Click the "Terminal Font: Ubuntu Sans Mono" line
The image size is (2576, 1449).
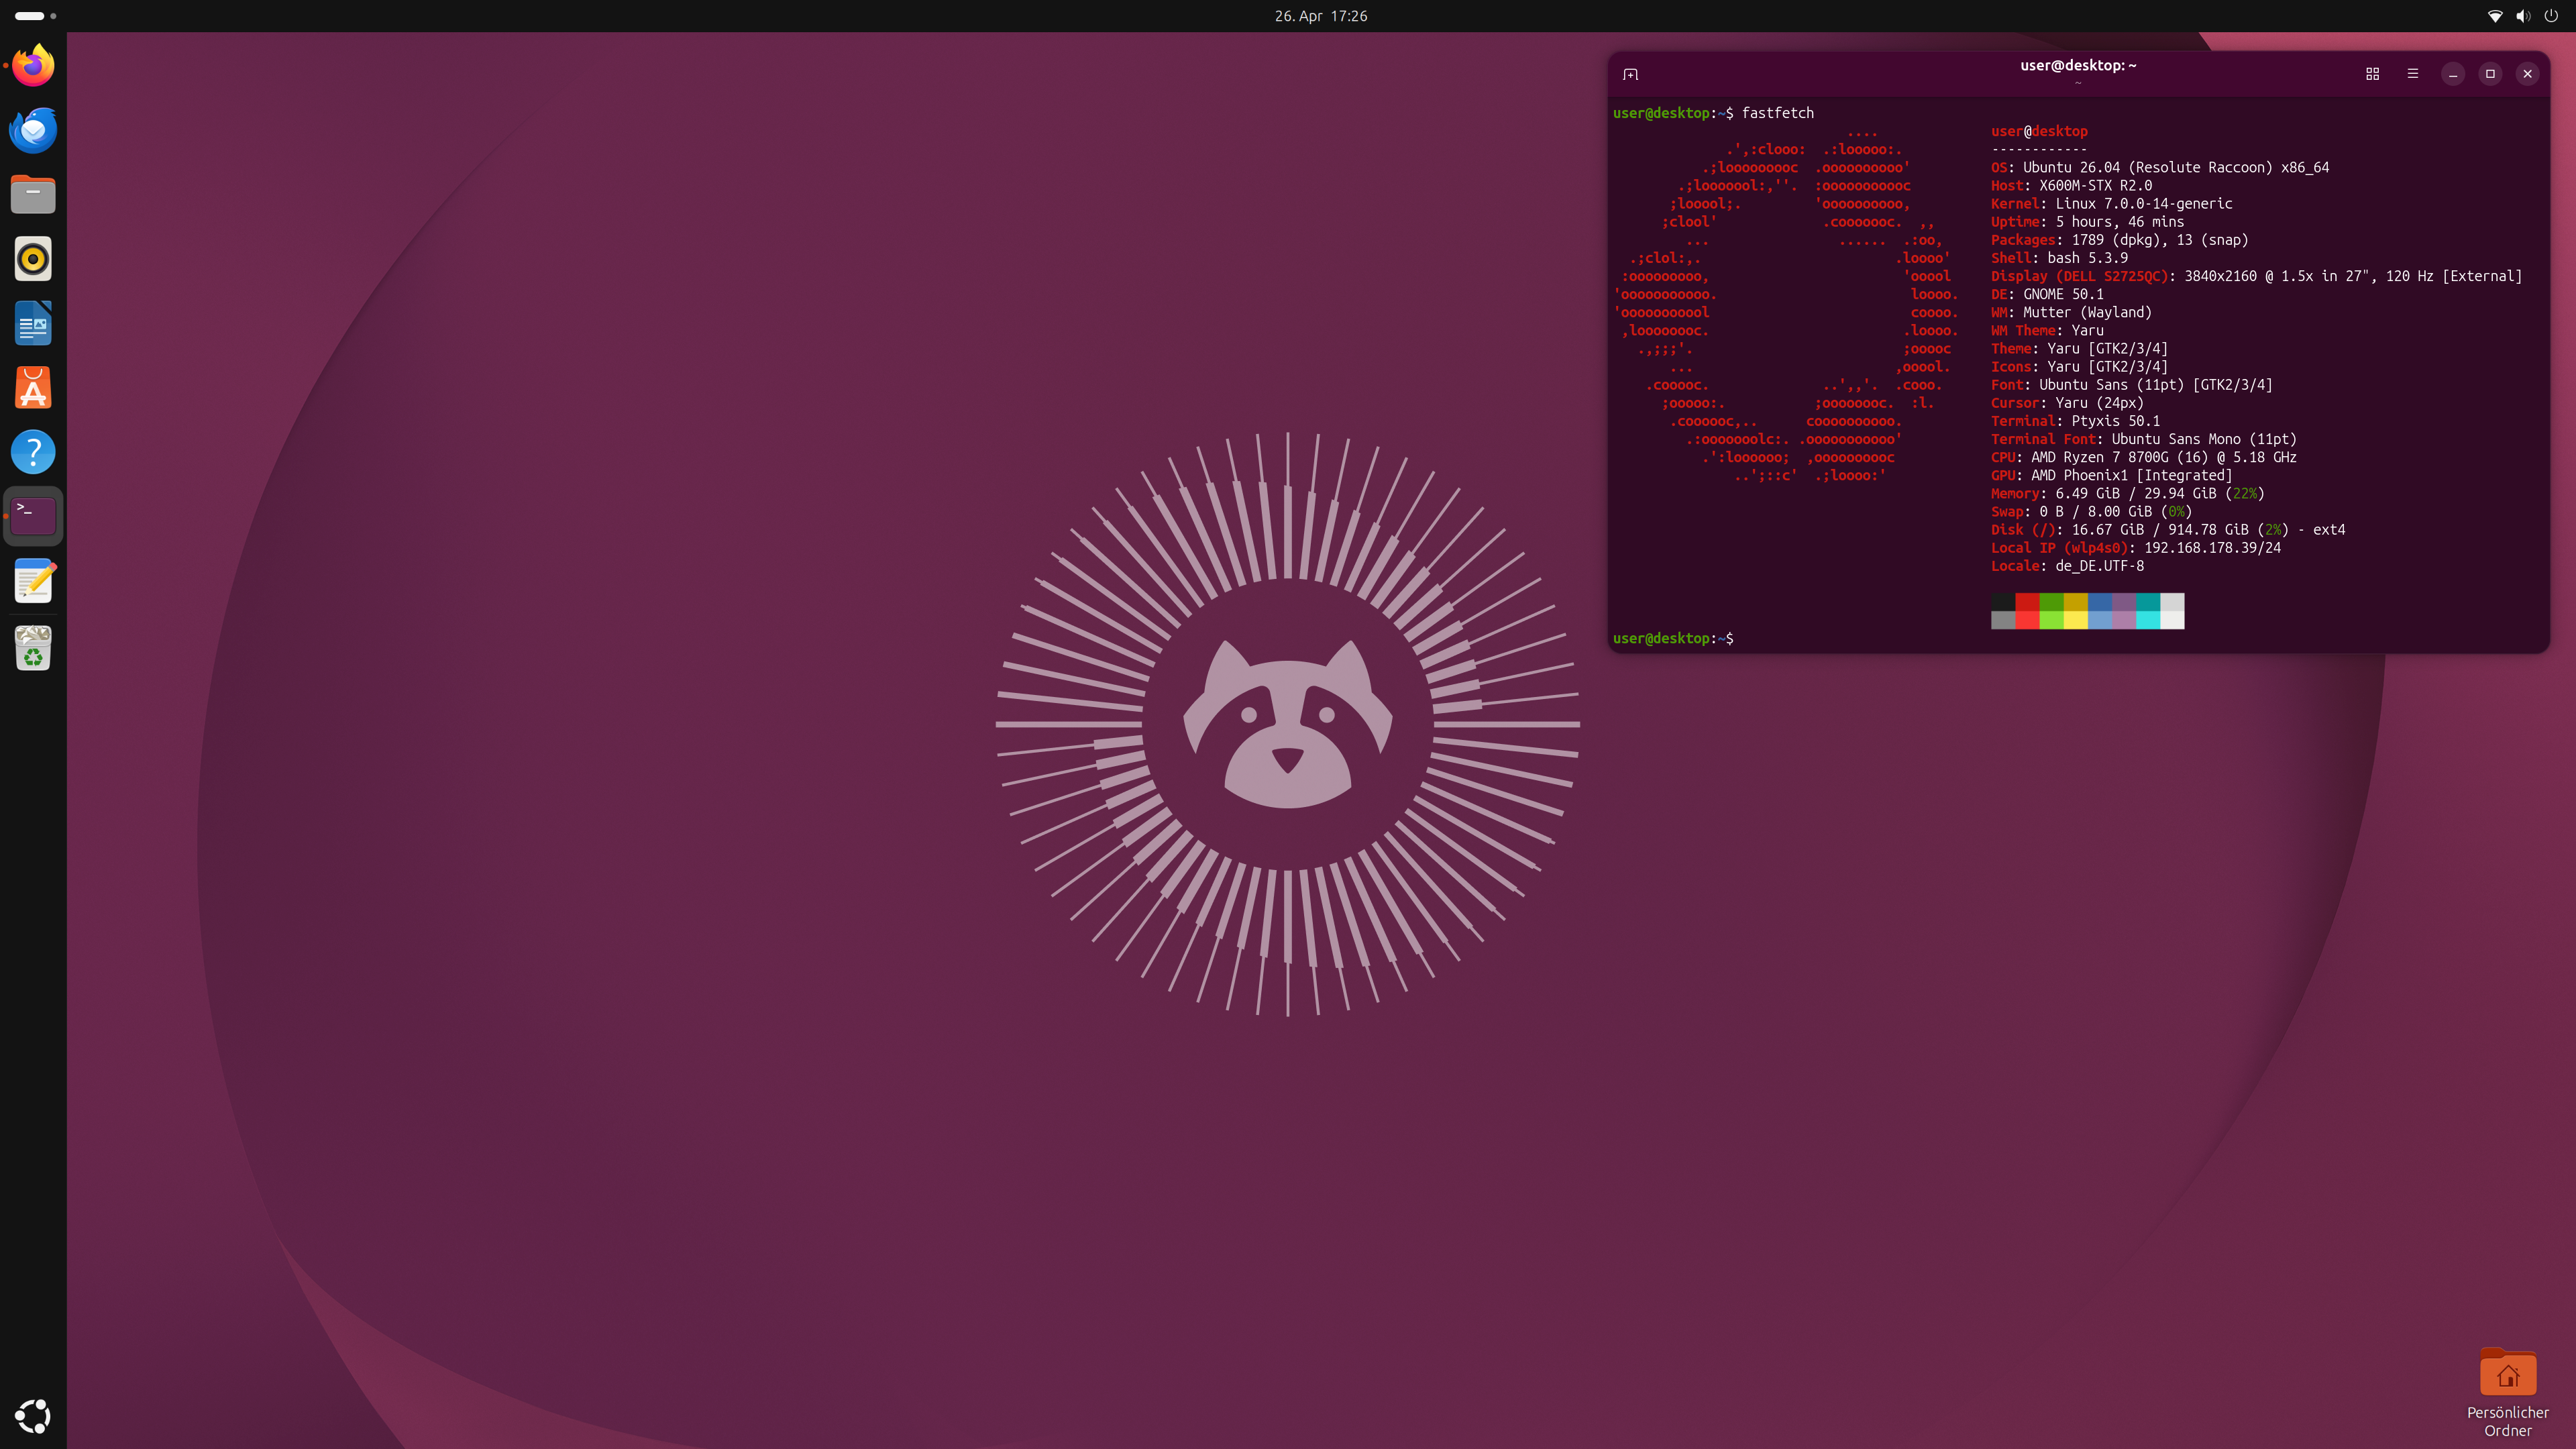tap(2143, 439)
